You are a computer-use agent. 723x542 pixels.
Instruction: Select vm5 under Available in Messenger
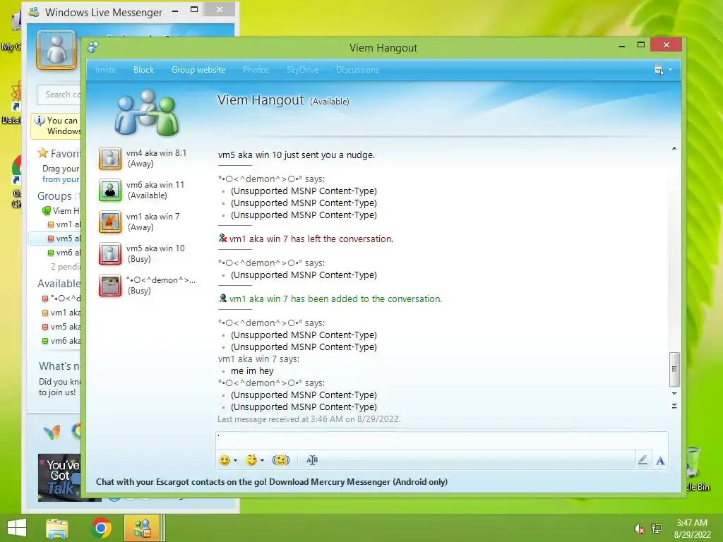click(x=61, y=327)
